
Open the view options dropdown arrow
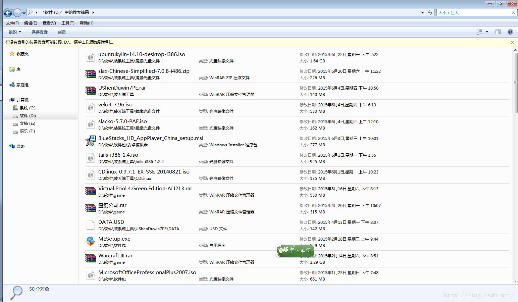(487, 32)
